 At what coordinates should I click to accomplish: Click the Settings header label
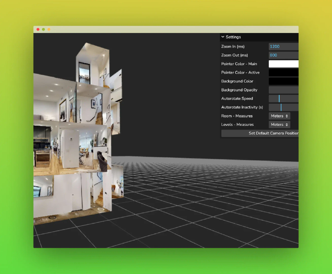233,37
